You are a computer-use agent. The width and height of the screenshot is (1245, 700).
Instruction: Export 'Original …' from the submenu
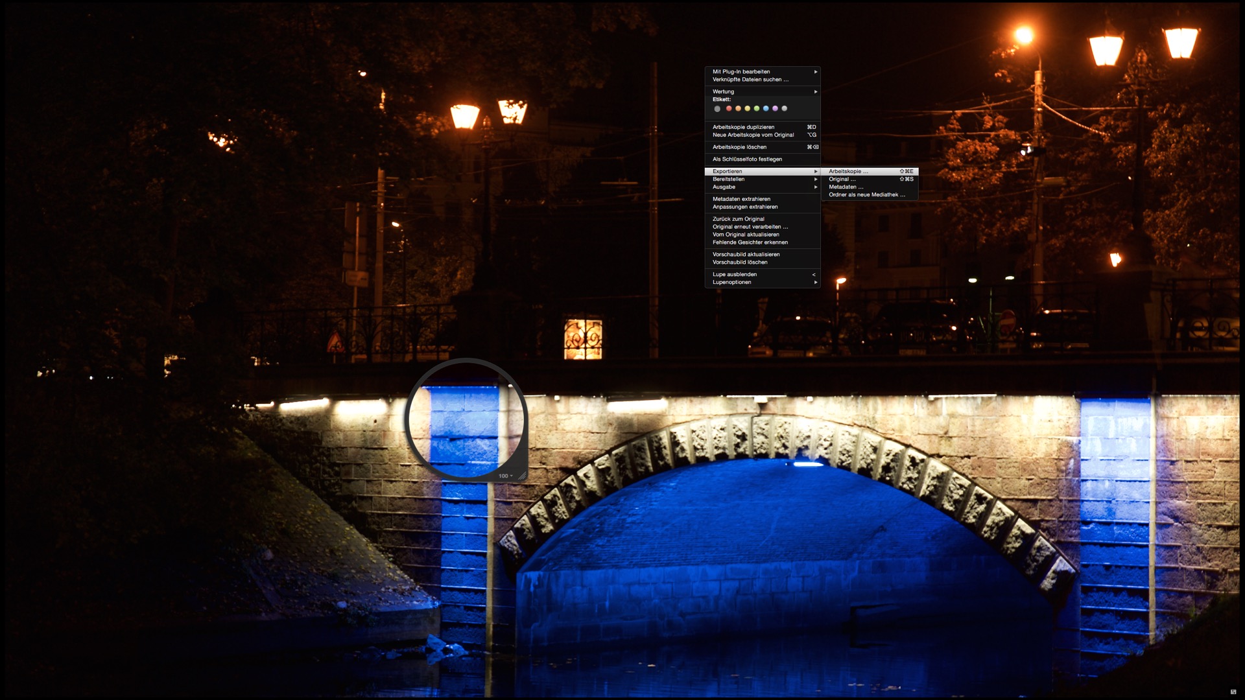870,180
